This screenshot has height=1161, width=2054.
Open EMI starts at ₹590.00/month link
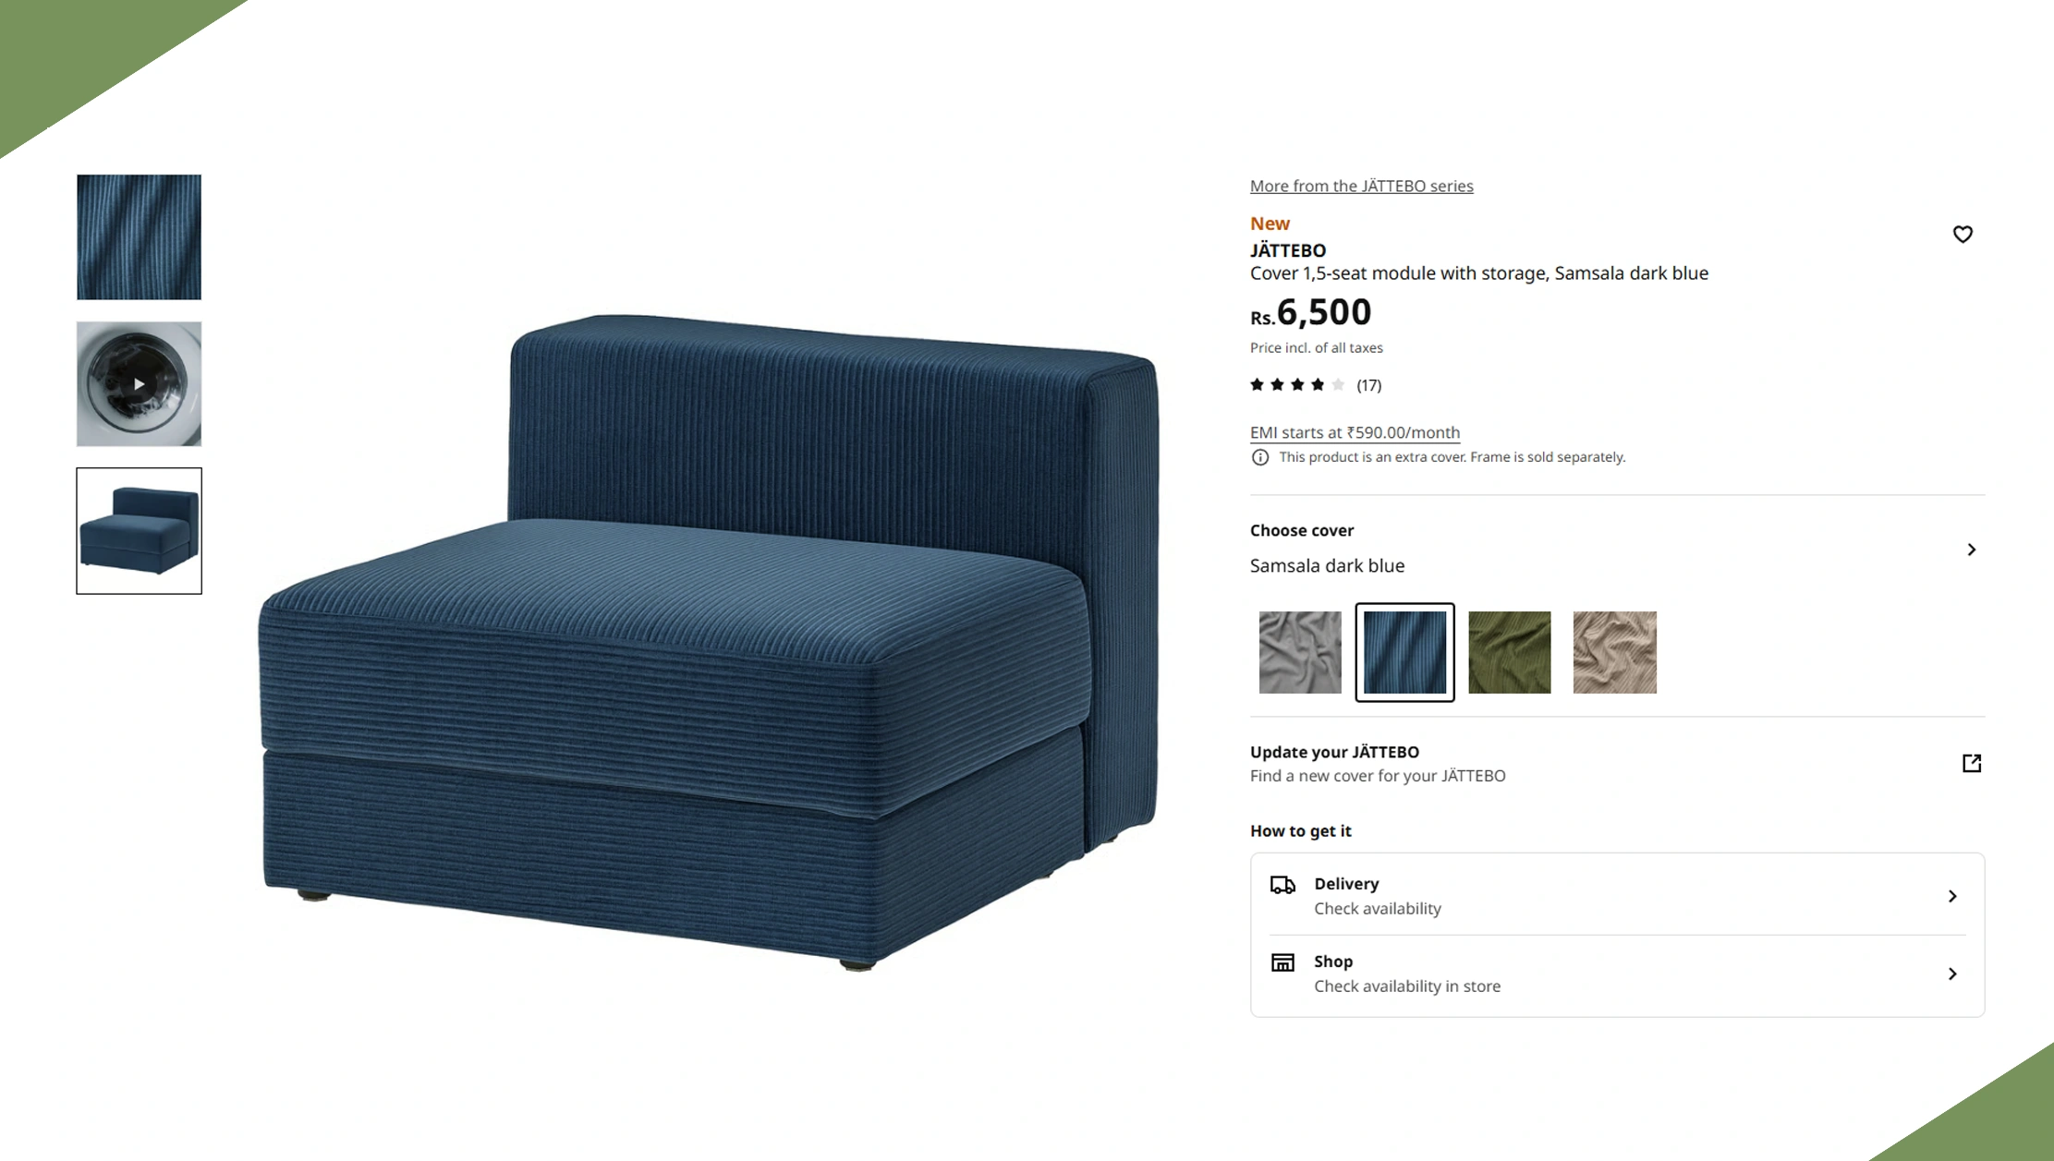(1355, 432)
